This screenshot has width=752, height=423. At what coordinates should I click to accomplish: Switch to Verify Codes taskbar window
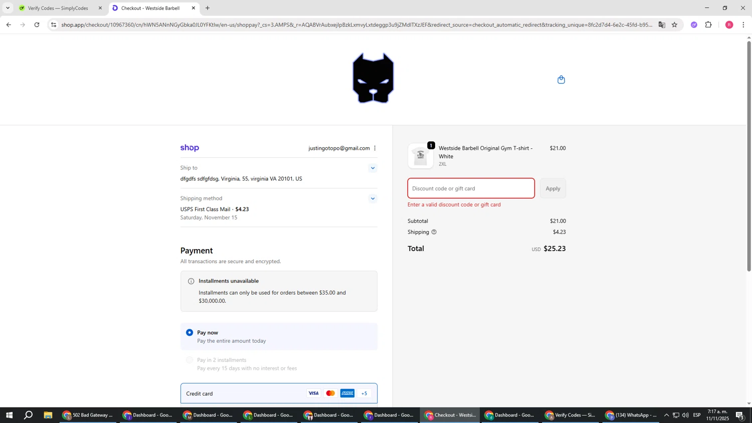[x=570, y=415]
